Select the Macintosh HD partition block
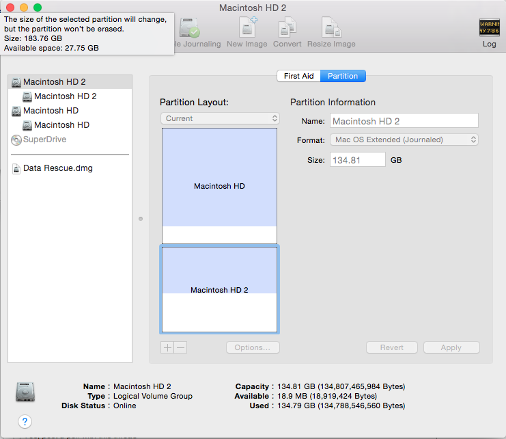Viewport: 506px width, 439px height. coord(219,186)
